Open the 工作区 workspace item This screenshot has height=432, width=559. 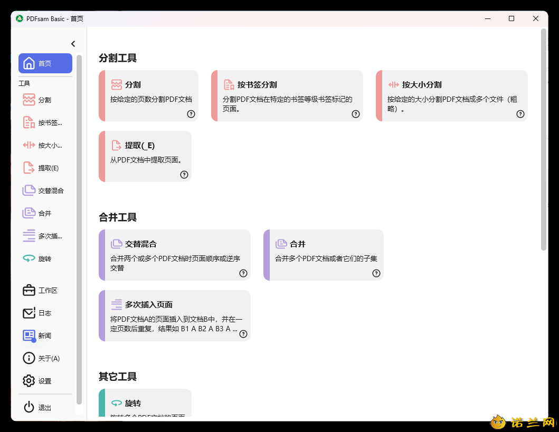tap(45, 291)
